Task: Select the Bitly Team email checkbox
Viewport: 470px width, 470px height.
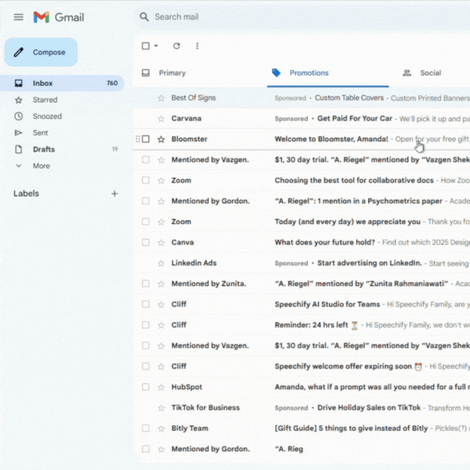Action: (x=146, y=428)
